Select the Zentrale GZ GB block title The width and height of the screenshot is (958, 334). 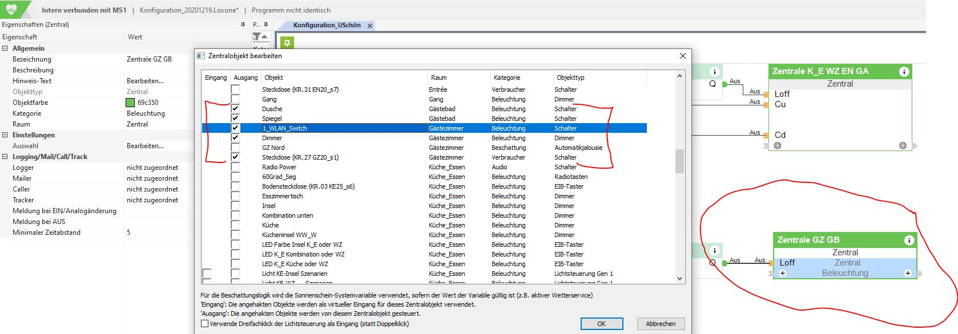[x=808, y=240]
